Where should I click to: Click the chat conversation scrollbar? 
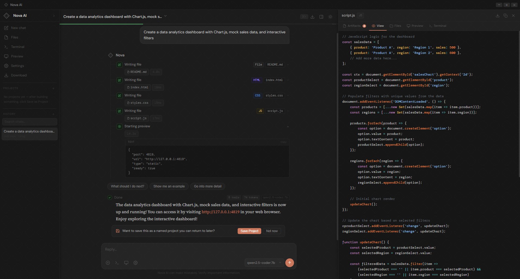click(x=337, y=136)
